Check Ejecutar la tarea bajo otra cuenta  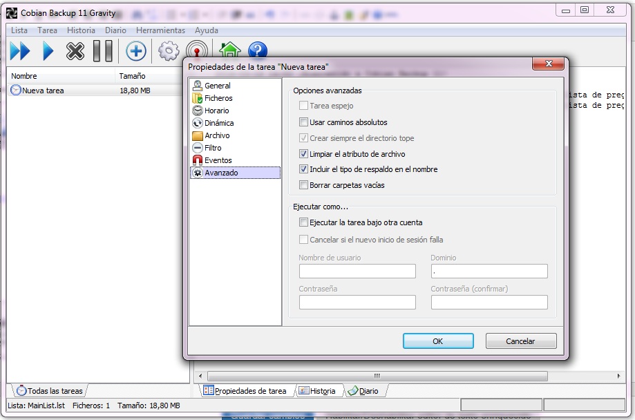(x=303, y=222)
